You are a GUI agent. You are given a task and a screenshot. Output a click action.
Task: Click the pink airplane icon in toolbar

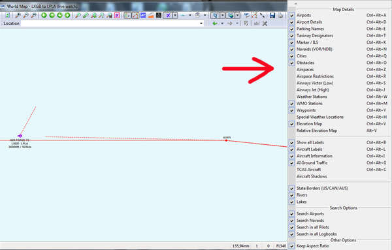117,16
